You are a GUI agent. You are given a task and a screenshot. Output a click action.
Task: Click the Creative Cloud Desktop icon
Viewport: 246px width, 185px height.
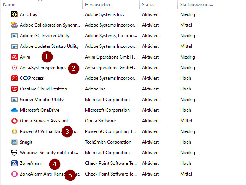(14, 89)
